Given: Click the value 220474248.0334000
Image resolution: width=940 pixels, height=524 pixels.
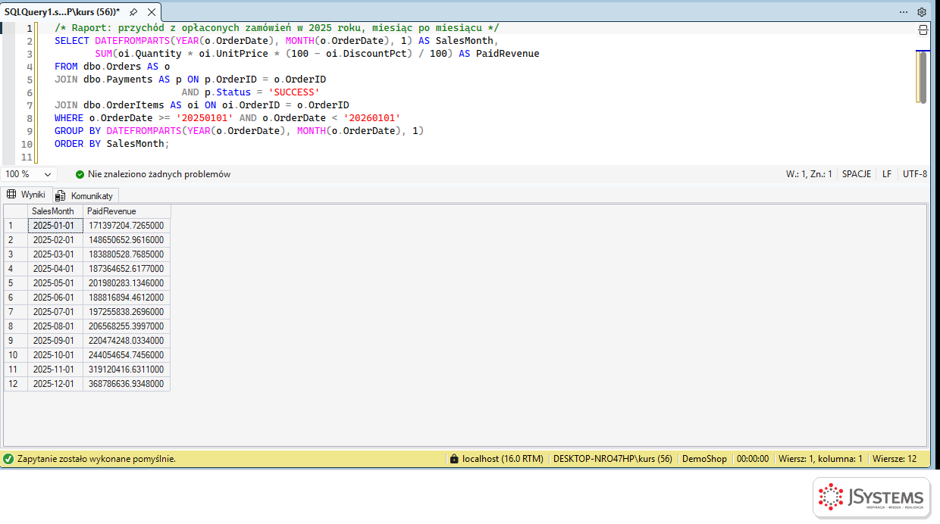Looking at the screenshot, I should point(127,341).
